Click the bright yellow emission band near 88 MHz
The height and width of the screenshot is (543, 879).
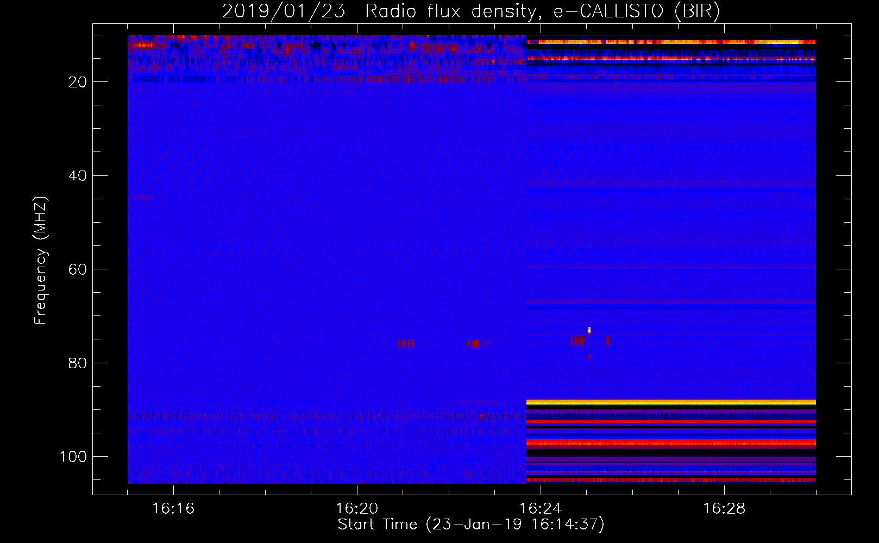click(671, 402)
